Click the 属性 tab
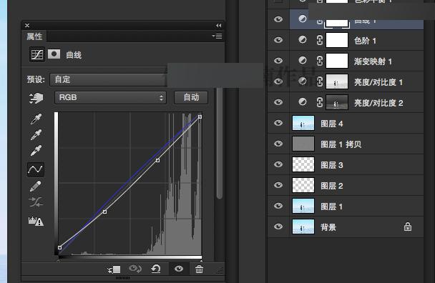The width and height of the screenshot is (435, 283). click(34, 36)
